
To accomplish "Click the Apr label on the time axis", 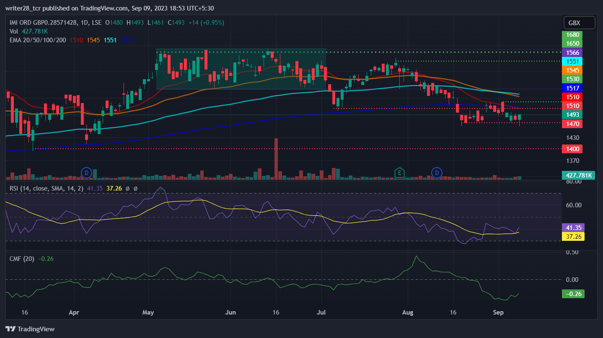I will (x=74, y=312).
